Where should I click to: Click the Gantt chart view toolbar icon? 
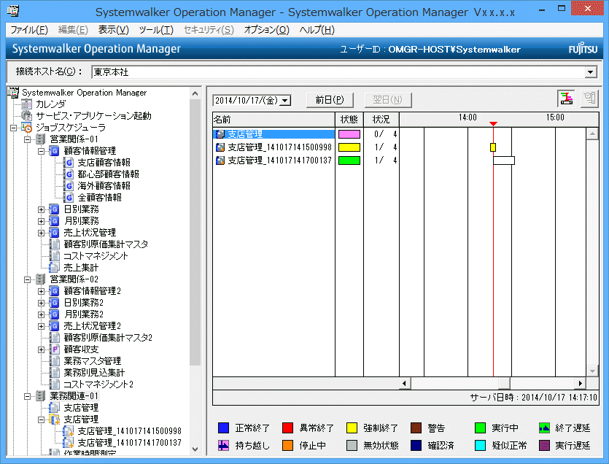(x=566, y=98)
